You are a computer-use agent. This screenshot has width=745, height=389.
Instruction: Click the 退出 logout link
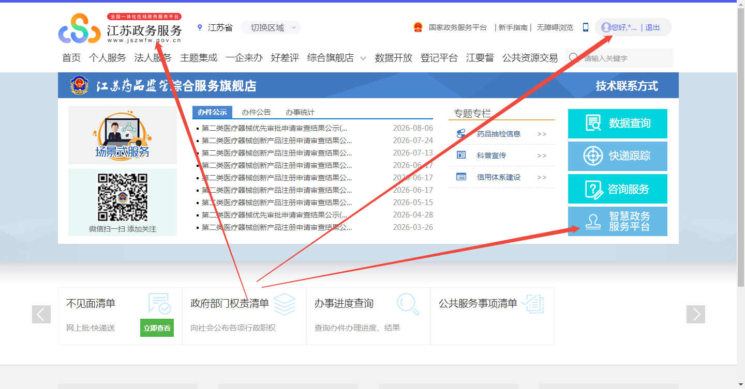coord(652,28)
